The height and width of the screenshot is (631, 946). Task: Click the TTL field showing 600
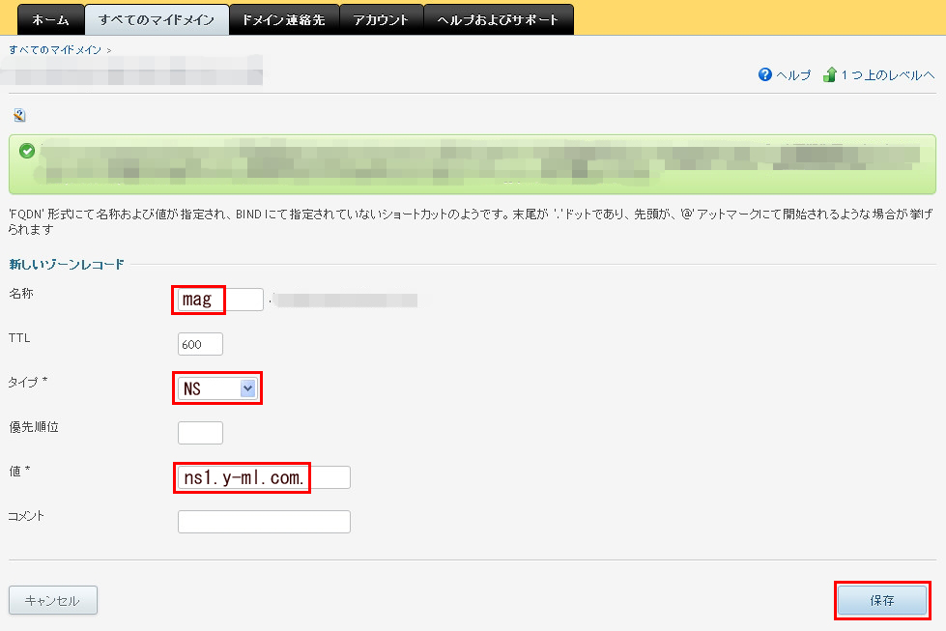[200, 344]
